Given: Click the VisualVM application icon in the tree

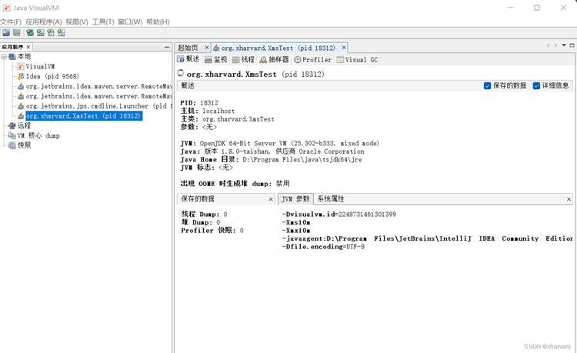Looking at the screenshot, I should pyautogui.click(x=21, y=67).
